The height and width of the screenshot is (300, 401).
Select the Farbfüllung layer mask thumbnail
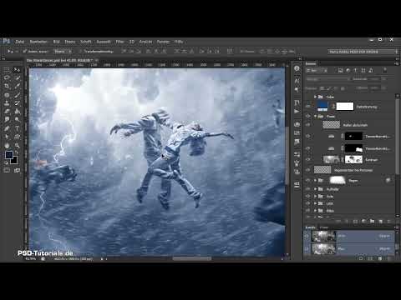(345, 107)
